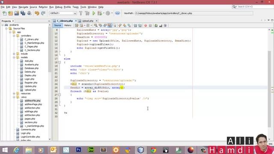This screenshot has width=274, height=154.
Task: Expand the include folder node
Action: (x=14, y=54)
